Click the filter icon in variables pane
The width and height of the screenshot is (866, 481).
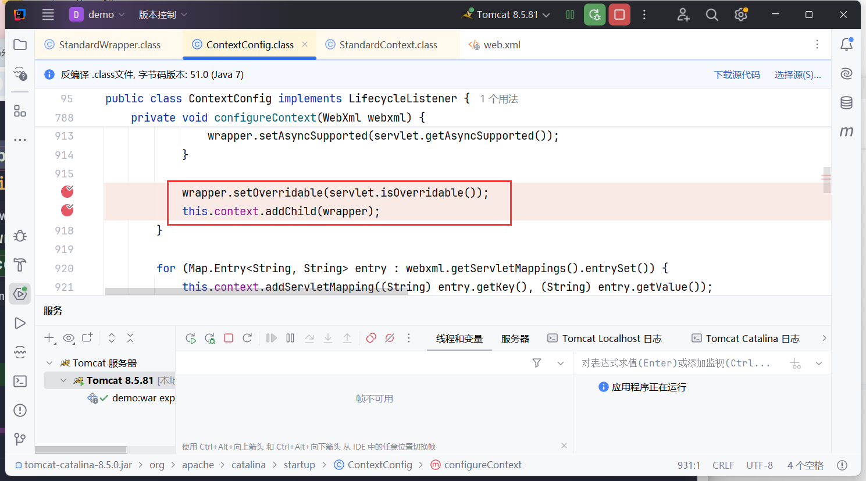tap(537, 363)
